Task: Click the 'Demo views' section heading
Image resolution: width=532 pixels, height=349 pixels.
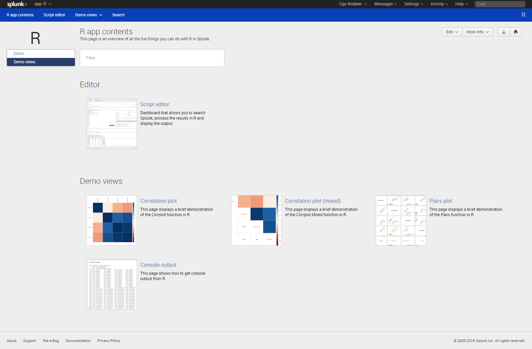Action: coord(101,181)
